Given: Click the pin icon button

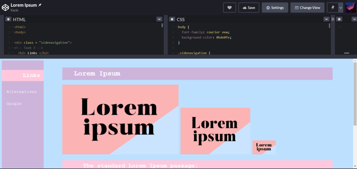Looking at the screenshot, I should (x=332, y=8).
